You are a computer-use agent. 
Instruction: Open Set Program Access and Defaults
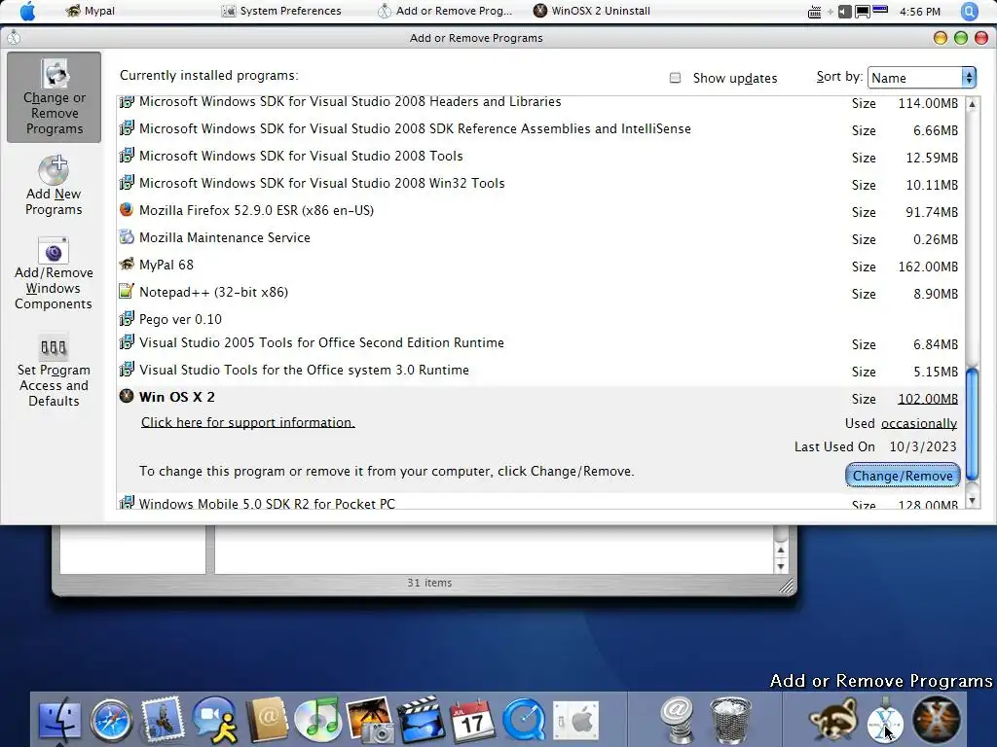55,371
